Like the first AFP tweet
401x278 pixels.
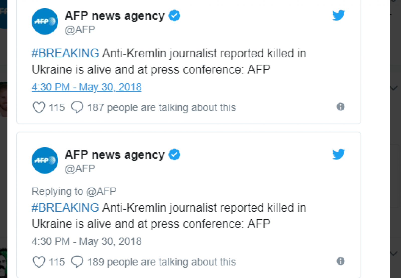click(x=39, y=107)
